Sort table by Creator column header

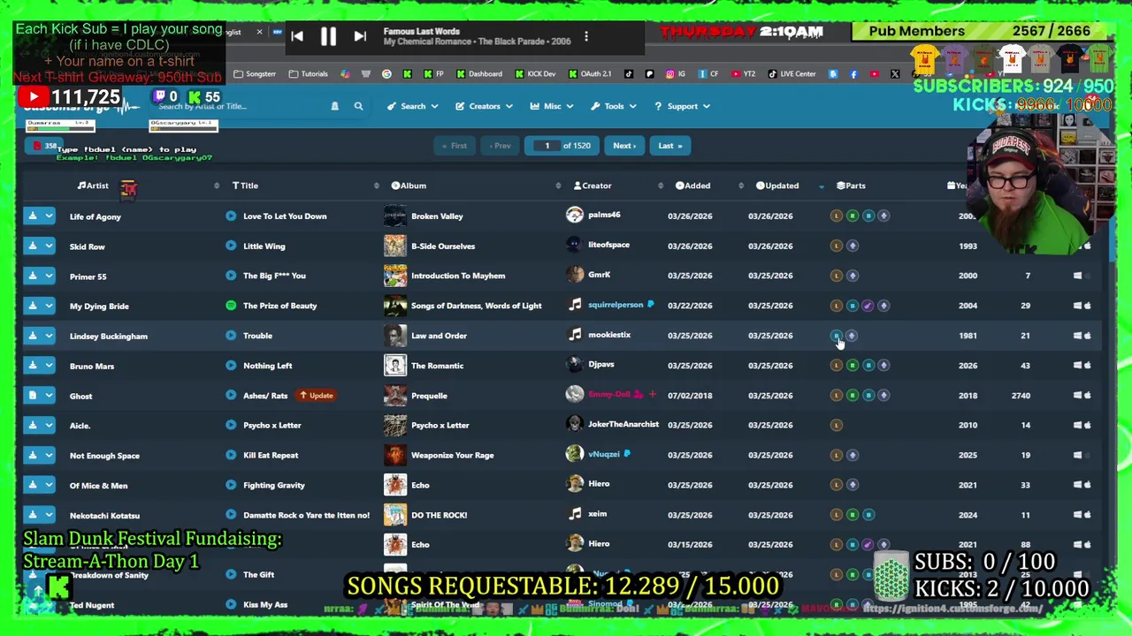coord(593,185)
